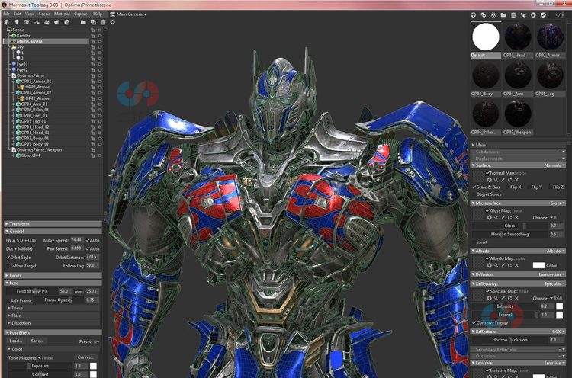The height and width of the screenshot is (378, 572).
Task: Open the Capture menu
Action: coord(82,14)
